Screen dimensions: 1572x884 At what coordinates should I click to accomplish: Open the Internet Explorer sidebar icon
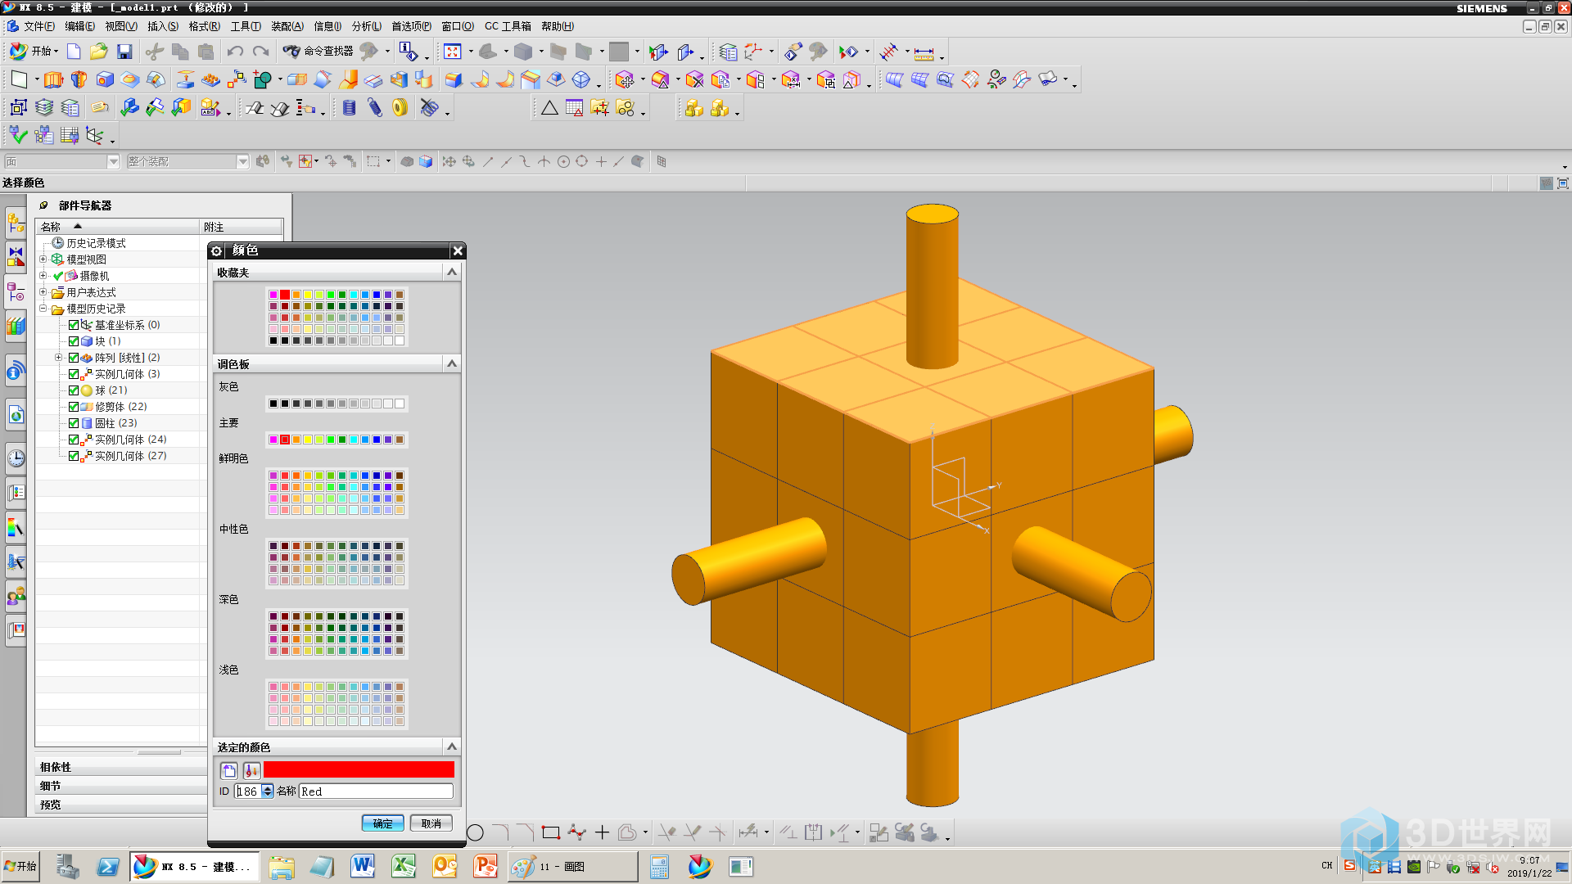click(x=16, y=415)
